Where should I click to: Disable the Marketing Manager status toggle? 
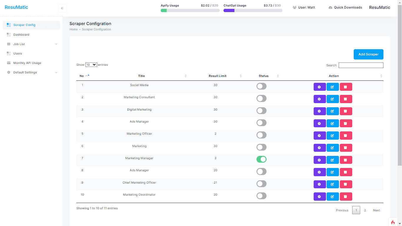coord(261,159)
